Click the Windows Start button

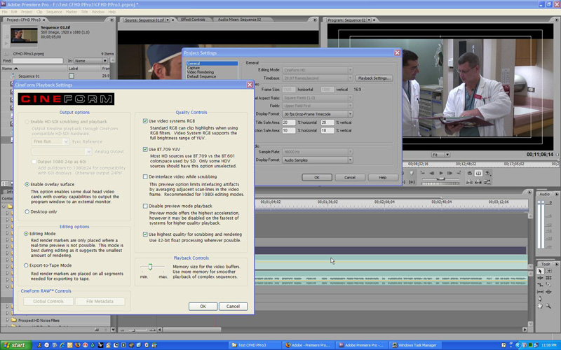pos(14,345)
